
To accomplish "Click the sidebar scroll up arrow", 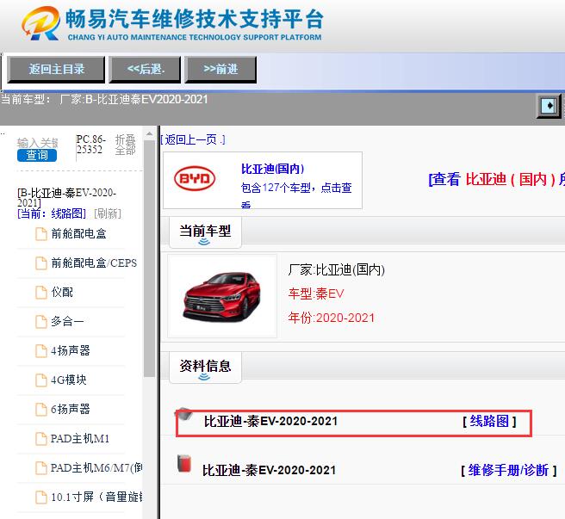I will [149, 134].
